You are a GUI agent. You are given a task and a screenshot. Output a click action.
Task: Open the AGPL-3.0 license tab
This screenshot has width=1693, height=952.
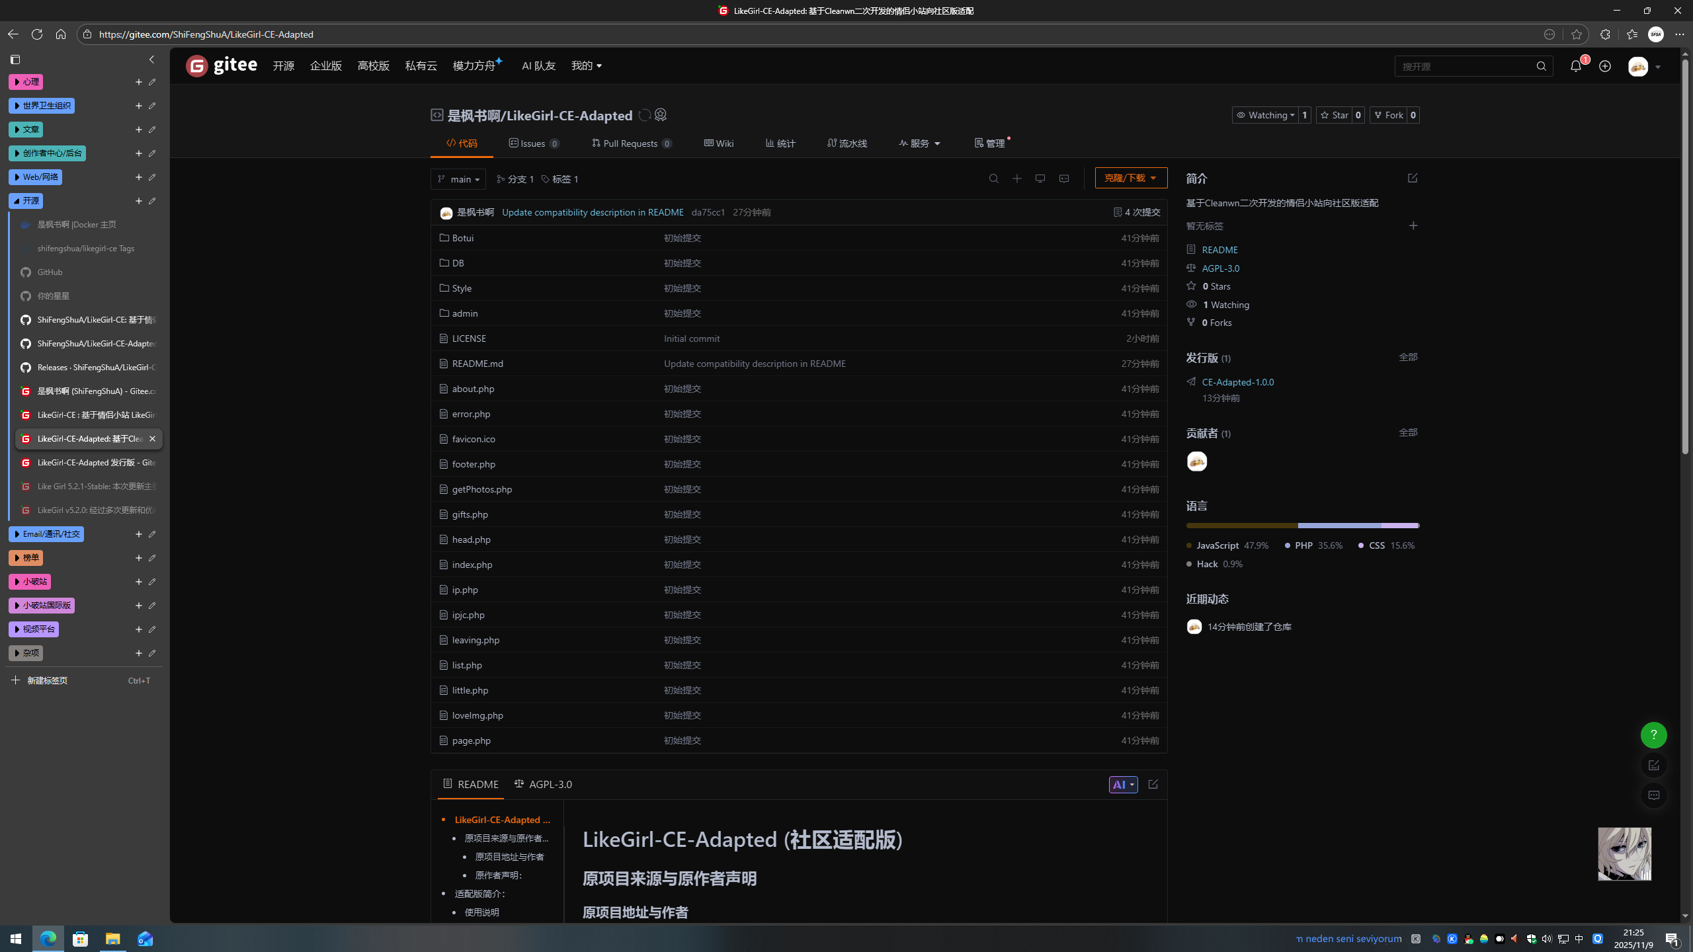(544, 784)
